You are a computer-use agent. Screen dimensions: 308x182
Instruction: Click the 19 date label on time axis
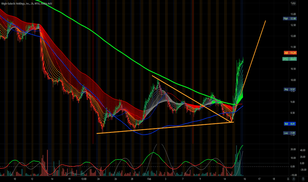tap(69, 179)
